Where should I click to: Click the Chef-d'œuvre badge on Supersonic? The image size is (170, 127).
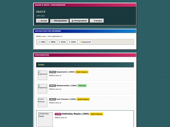(x=82, y=72)
